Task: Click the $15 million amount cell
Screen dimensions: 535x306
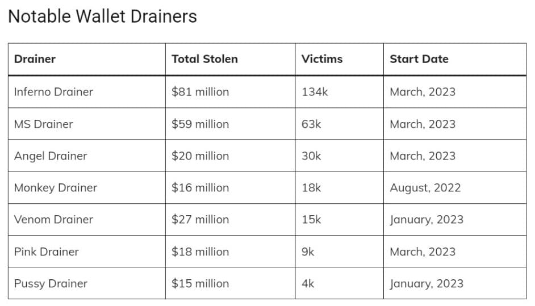Action: [x=200, y=283]
